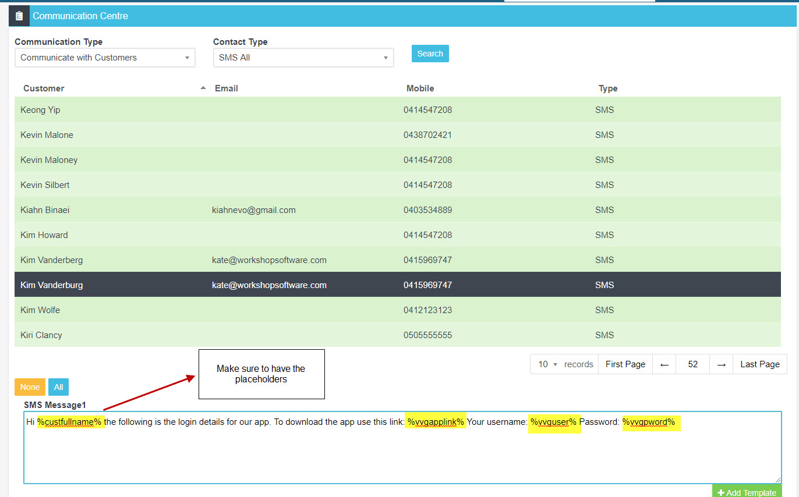Sort by the Email column header
Viewport: 799px width, 497px height.
227,88
